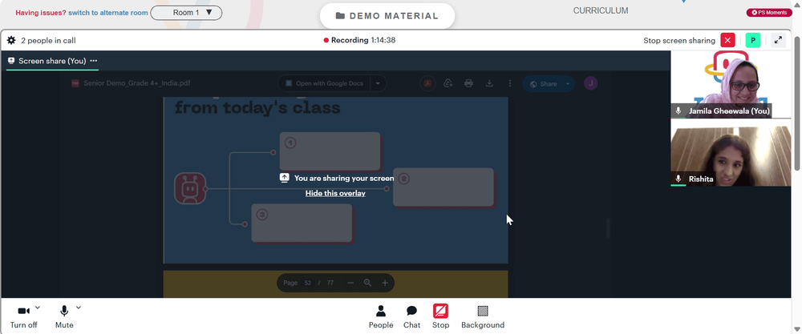Viewport: 802px width, 334px height.
Task: Select Screen share (You) tab
Action: pos(52,61)
